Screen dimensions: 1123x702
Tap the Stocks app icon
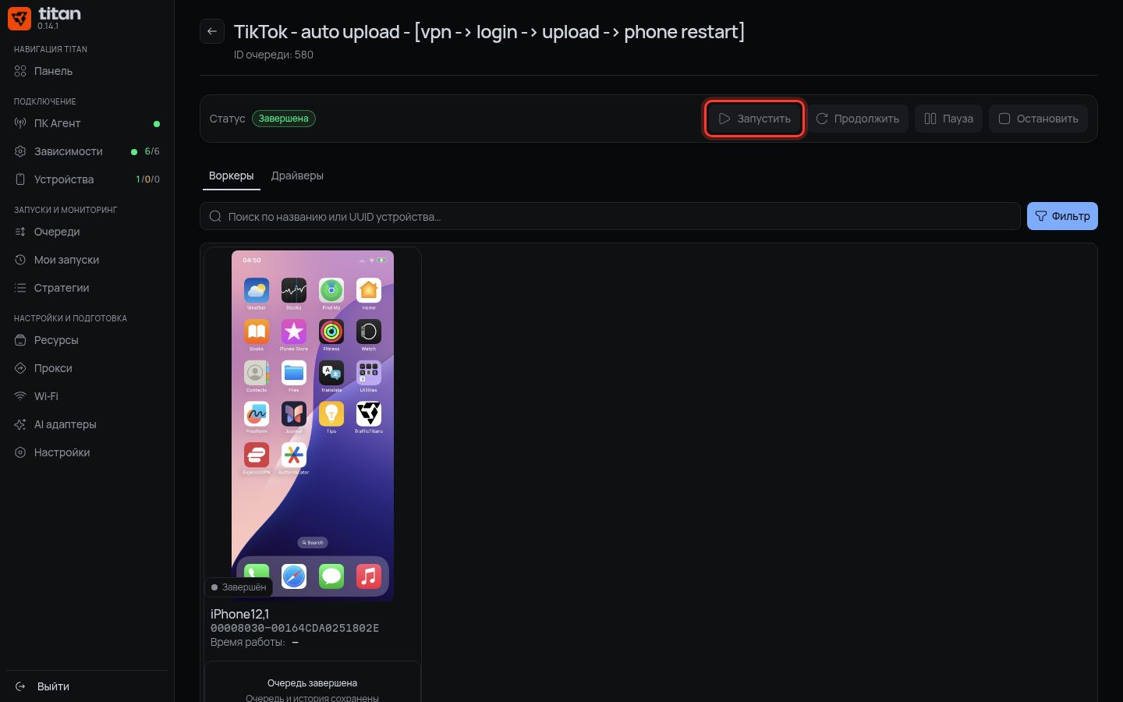click(294, 290)
